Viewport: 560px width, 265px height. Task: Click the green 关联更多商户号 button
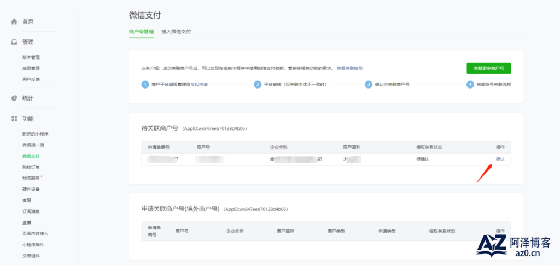[x=488, y=68]
